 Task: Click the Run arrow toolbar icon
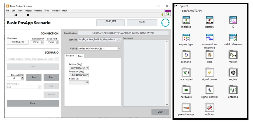(16, 15)
